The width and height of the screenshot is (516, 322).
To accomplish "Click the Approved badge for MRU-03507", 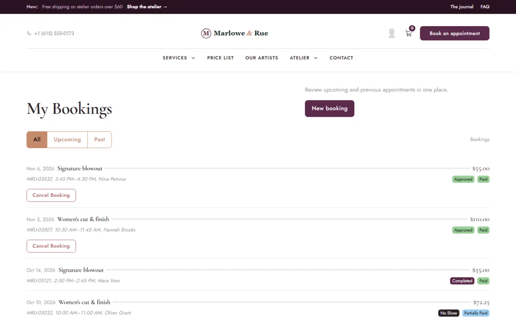I will point(463,230).
